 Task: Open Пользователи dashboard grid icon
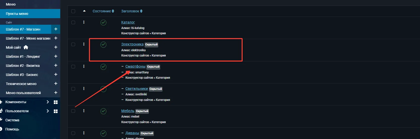point(56,111)
